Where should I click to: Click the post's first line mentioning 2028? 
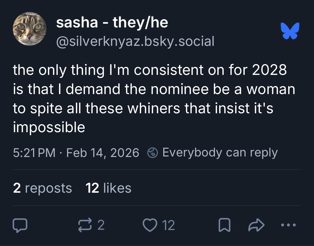pos(150,70)
